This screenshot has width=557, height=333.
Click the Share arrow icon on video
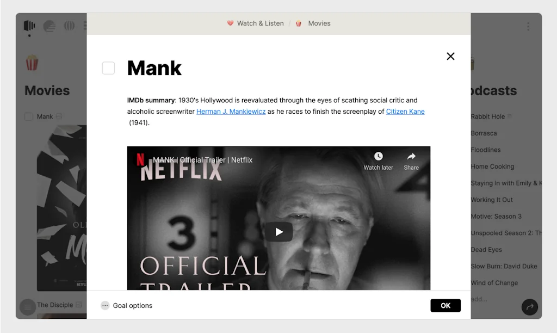pyautogui.click(x=411, y=156)
